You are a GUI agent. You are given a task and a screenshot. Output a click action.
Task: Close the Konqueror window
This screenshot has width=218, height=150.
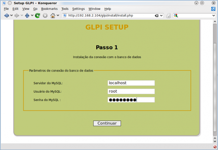214,3
